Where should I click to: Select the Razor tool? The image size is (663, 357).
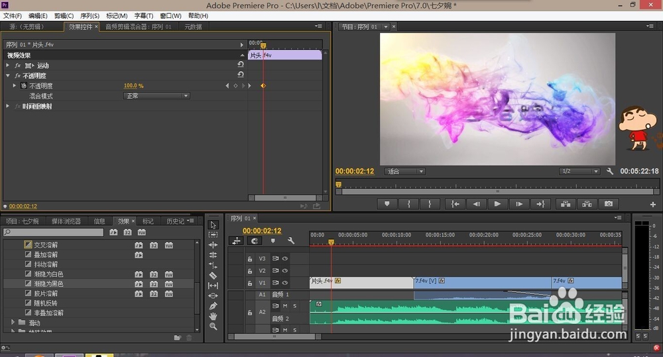coord(213,276)
